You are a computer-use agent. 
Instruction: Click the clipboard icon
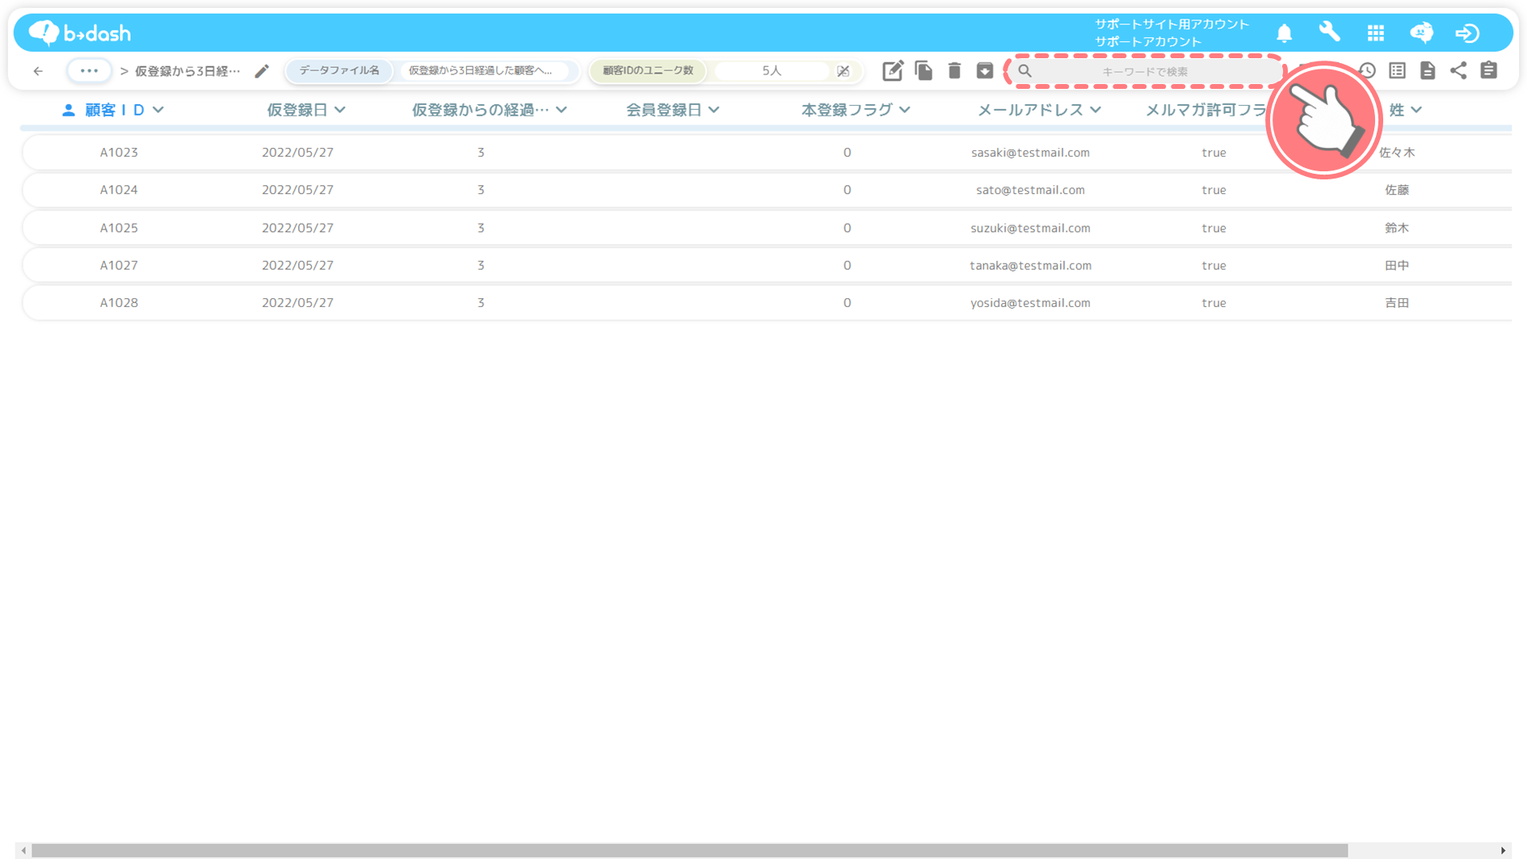pos(1489,70)
